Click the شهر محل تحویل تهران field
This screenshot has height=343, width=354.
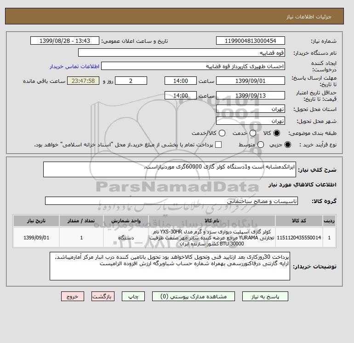pyautogui.click(x=251, y=121)
